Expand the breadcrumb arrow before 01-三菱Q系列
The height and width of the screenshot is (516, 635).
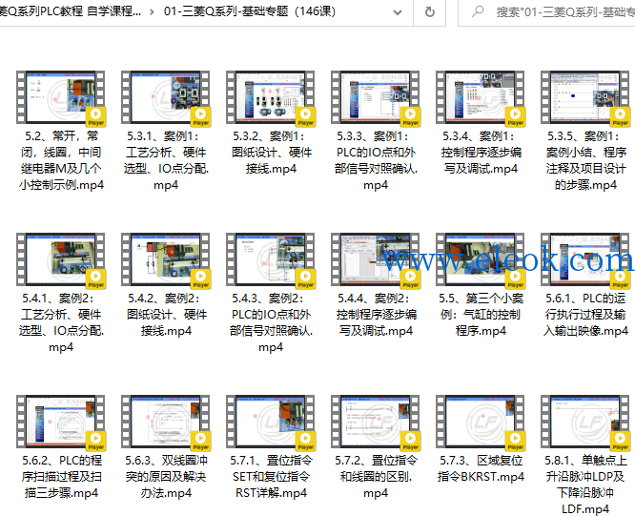(x=152, y=11)
